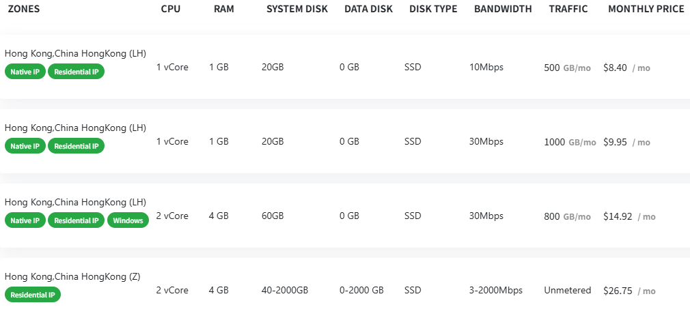690x320 pixels.
Task: Click Native IP badge on the $14.92 plan
Action: 25,220
